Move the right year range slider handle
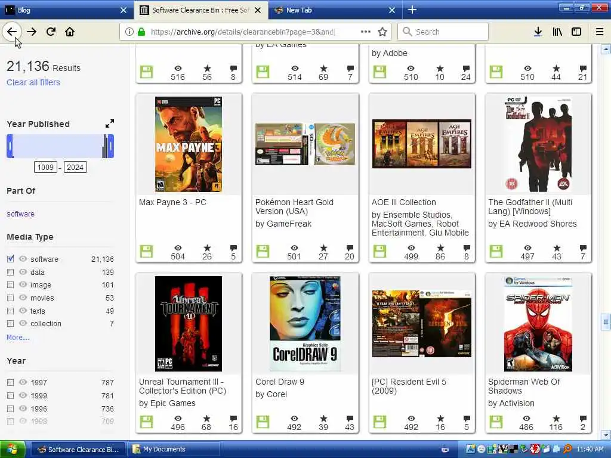Image resolution: width=611 pixels, height=458 pixels. tap(111, 146)
